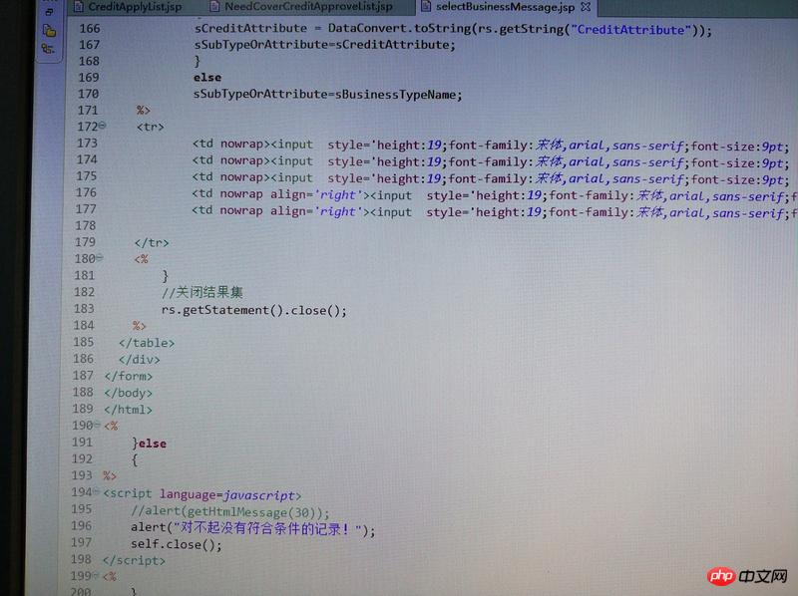Click the "</div>" tag on line 186
The width and height of the screenshot is (798, 596).
tap(140, 360)
